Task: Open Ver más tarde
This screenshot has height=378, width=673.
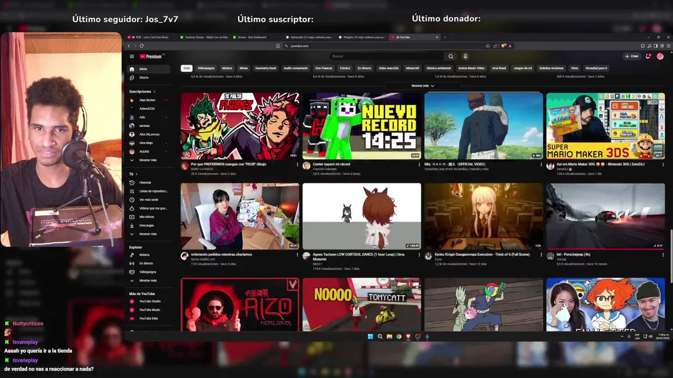Action: (x=148, y=199)
